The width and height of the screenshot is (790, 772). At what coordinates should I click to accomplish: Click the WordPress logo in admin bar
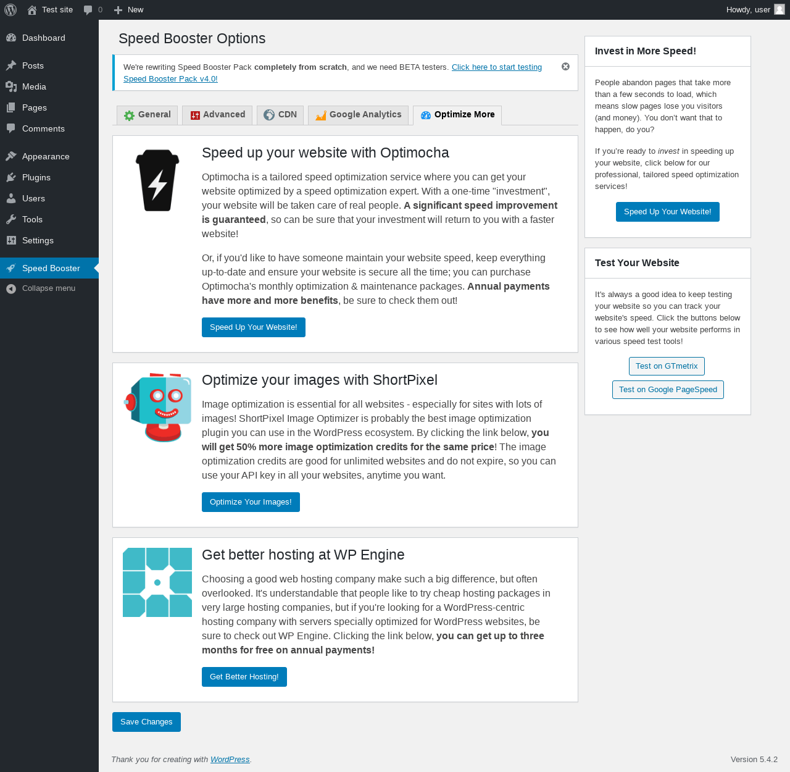pyautogui.click(x=10, y=10)
